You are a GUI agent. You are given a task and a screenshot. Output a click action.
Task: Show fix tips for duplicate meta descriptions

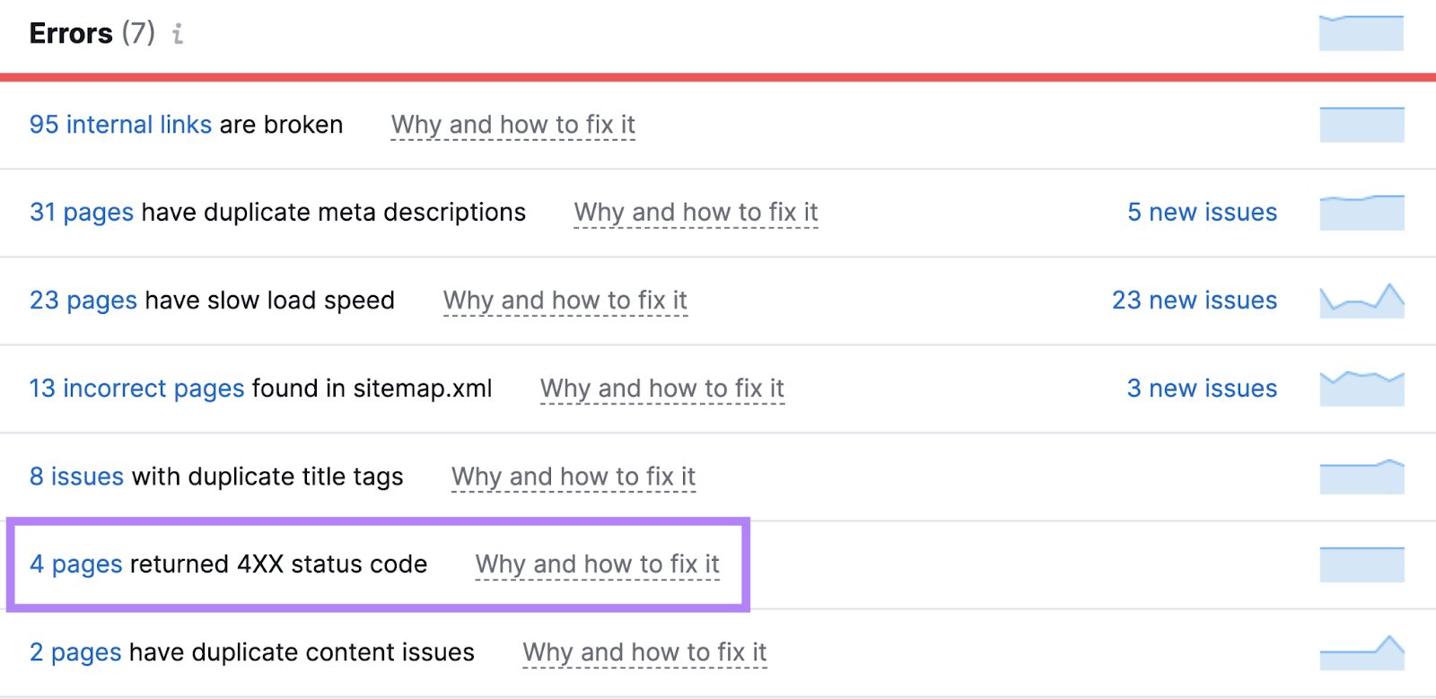click(x=696, y=213)
